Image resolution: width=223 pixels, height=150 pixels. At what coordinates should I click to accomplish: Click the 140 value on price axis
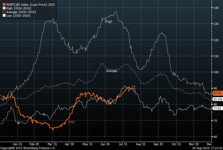click(x=216, y=8)
